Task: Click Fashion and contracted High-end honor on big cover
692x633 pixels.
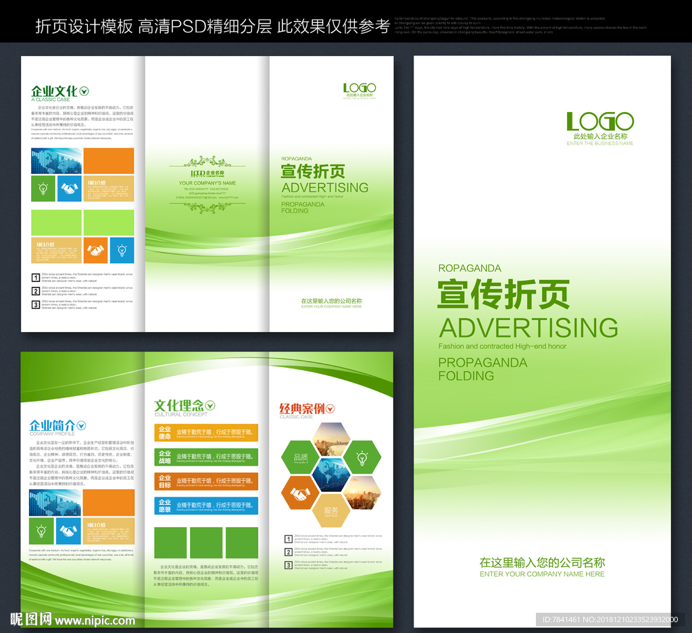Action: [502, 346]
